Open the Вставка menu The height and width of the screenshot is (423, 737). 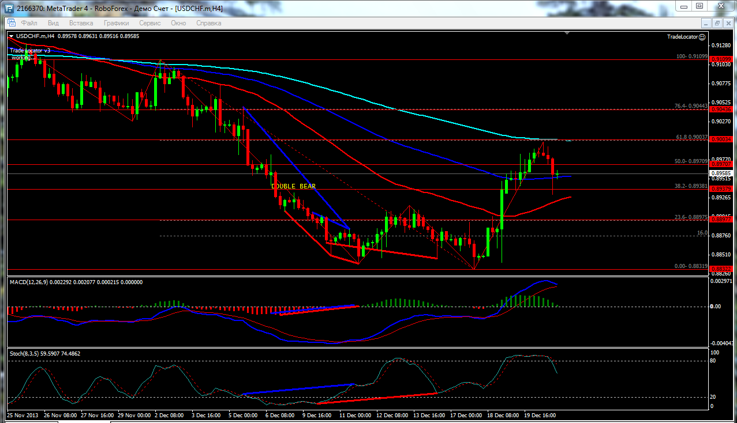pyautogui.click(x=81, y=23)
